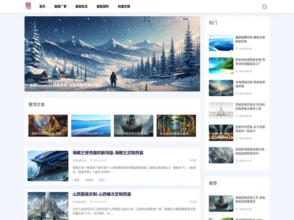
Task: Open the search icon in the header
Action: coord(264,7)
